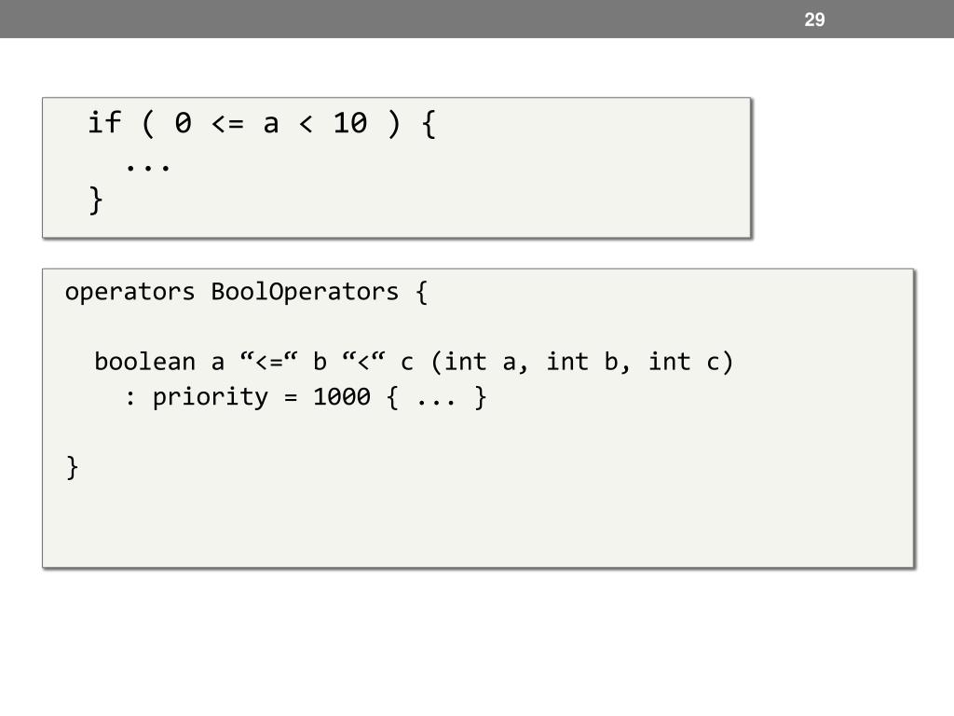
Task: Click the number 10 in the condition
Action: [350, 124]
